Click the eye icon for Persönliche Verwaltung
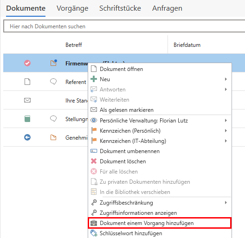Screen dimensions: 245x238 (94, 120)
